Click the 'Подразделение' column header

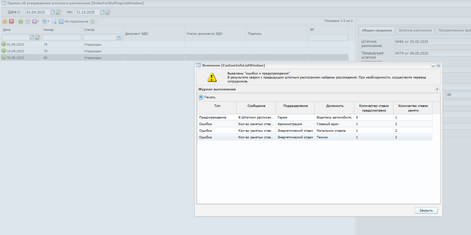[x=295, y=108]
